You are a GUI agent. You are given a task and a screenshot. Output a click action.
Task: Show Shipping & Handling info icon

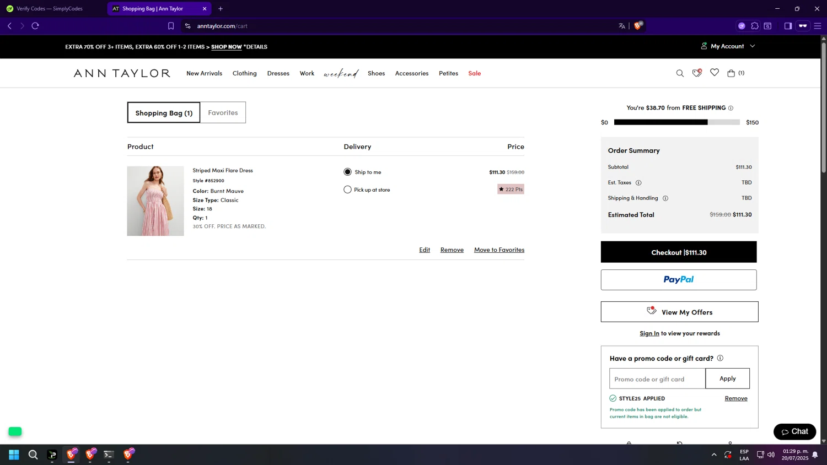(665, 198)
